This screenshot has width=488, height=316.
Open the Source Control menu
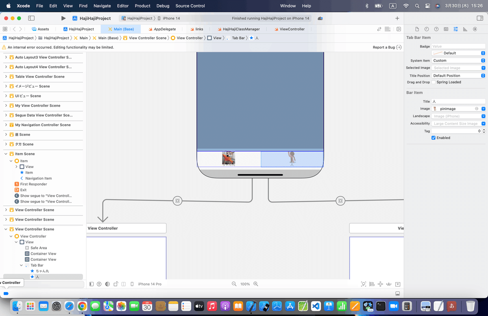pos(190,6)
